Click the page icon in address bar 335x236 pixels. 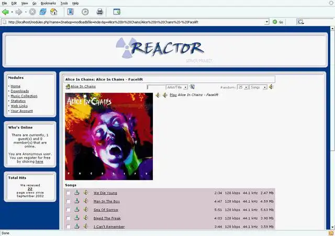point(5,22)
